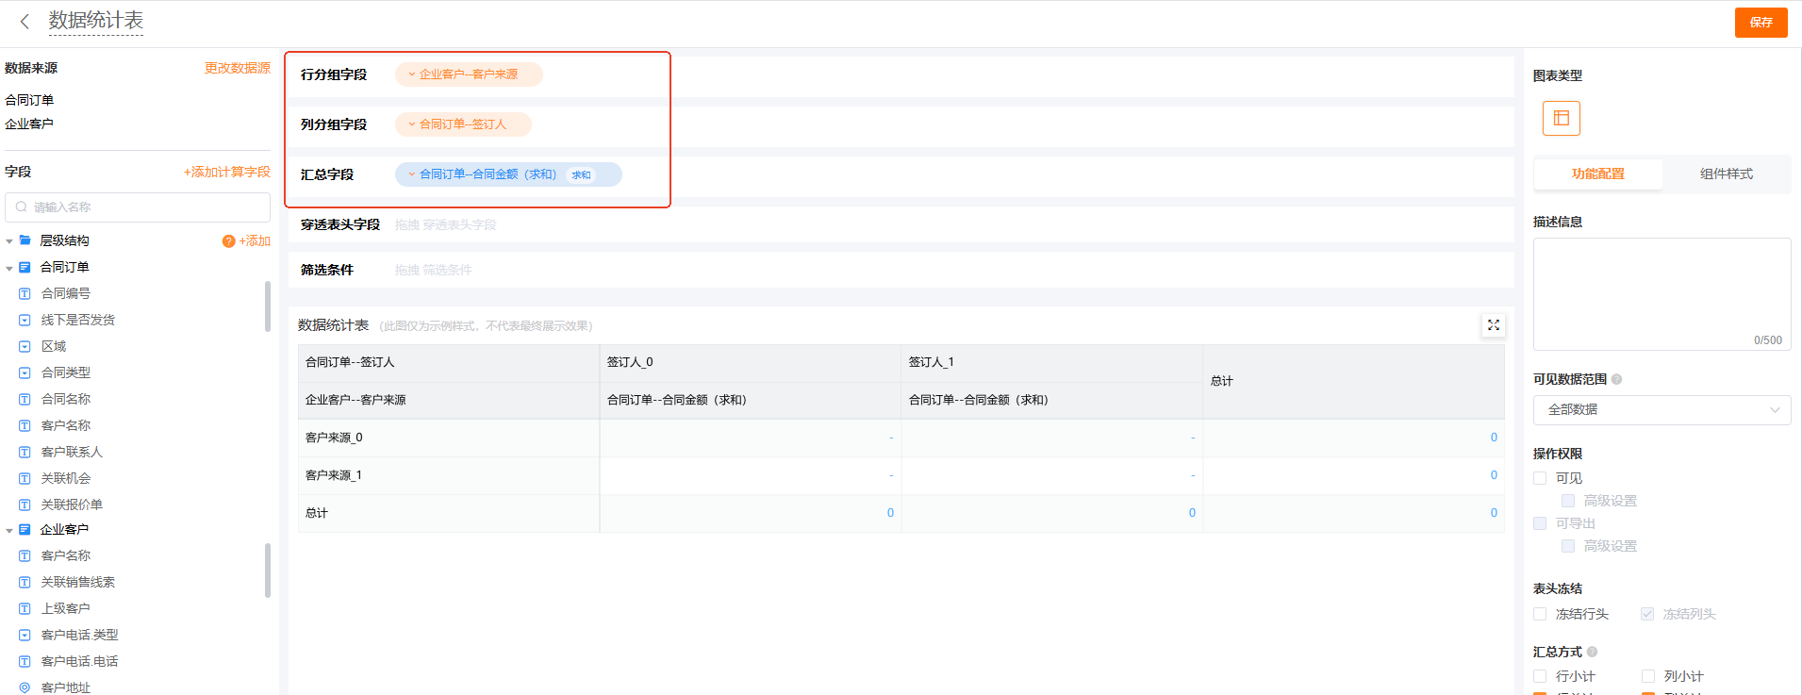Expand the data table to fullscreen
Viewport: 1802px width, 695px height.
pyautogui.click(x=1493, y=325)
